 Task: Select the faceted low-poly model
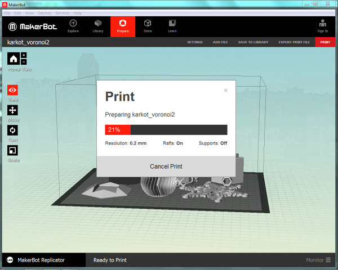tap(106, 190)
